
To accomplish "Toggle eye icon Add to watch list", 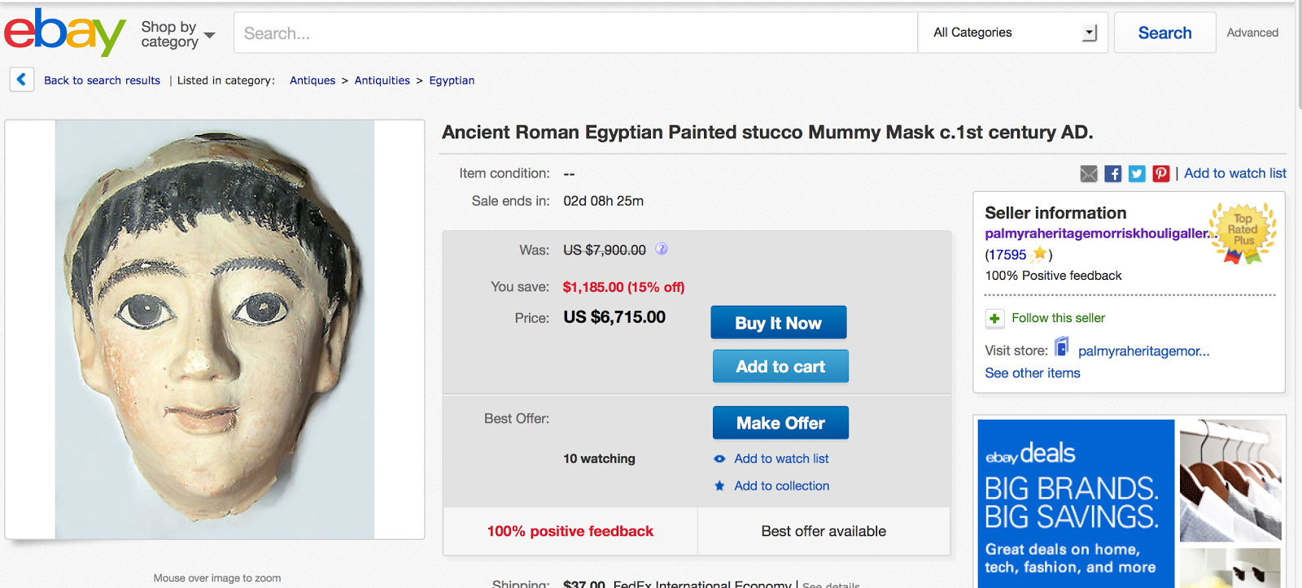I will coord(719,459).
